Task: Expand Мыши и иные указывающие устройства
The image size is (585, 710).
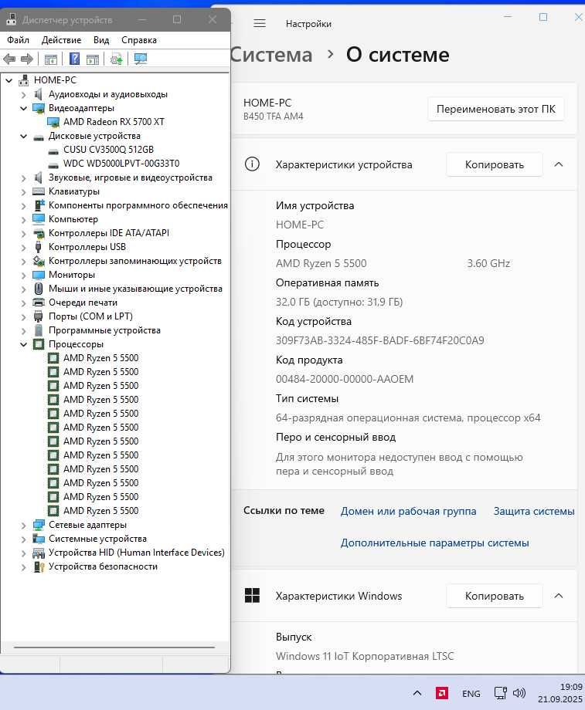Action: coord(24,289)
